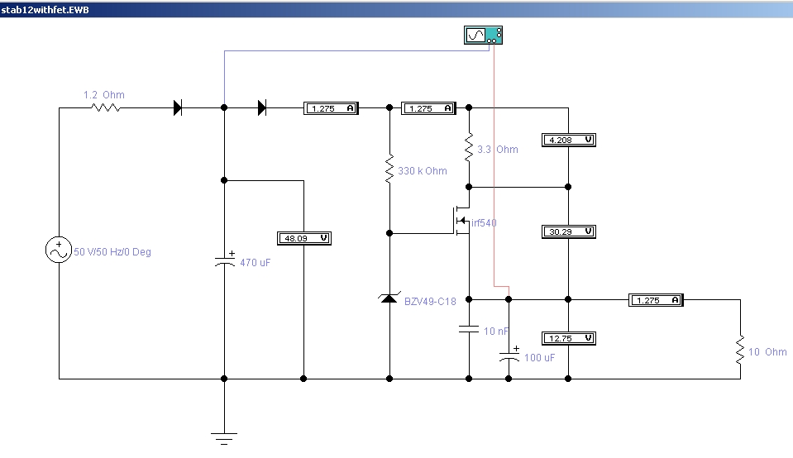Select the voltmeter reading 4.208 V
This screenshot has width=793, height=458.
569,140
